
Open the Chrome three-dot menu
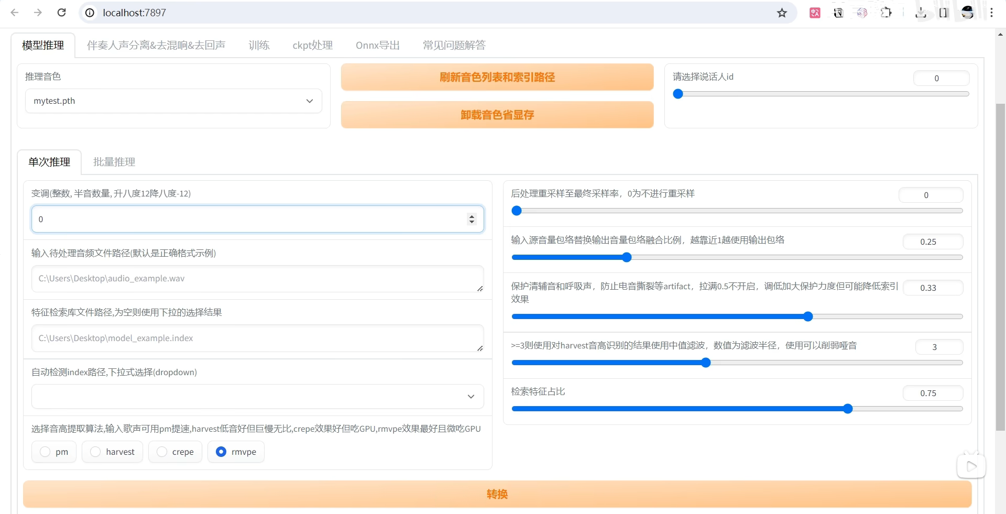pos(991,13)
